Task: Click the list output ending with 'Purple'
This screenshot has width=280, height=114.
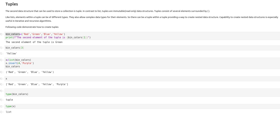Action: [x=37, y=84]
